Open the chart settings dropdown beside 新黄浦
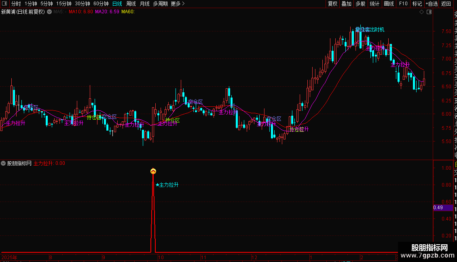Viewport: 457px width, 262px height. tap(50, 12)
